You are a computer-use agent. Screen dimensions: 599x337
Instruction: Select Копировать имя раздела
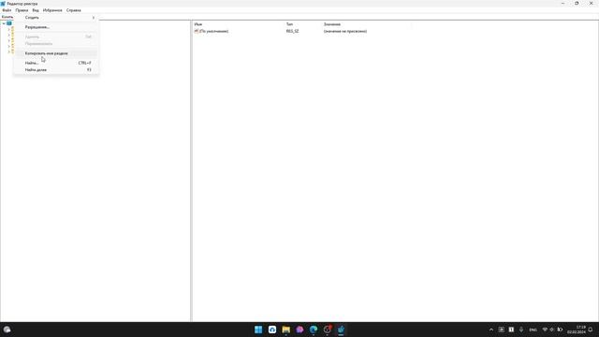click(56, 53)
